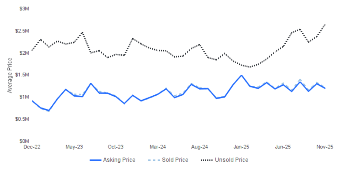Click the Unsold Price dotted legend swatch
Viewport: 345px width, 169px height.
206,160
